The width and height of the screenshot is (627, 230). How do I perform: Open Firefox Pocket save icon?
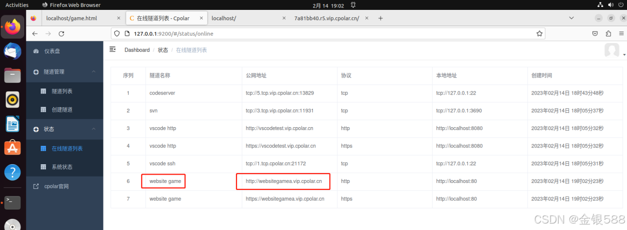[595, 34]
